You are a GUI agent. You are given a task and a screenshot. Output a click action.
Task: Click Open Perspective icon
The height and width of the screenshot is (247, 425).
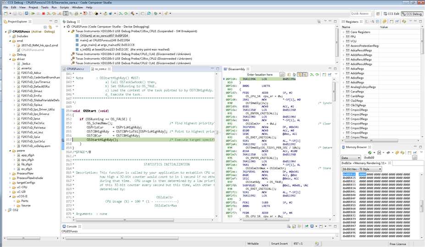click(378, 14)
